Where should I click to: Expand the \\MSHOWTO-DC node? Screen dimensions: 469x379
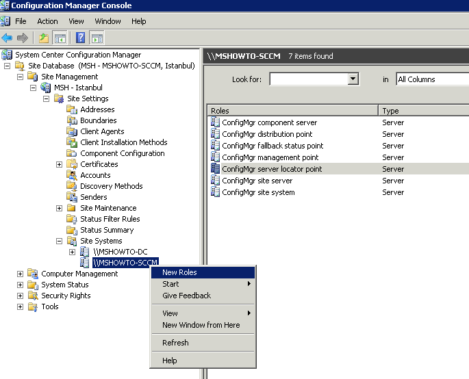[72, 252]
